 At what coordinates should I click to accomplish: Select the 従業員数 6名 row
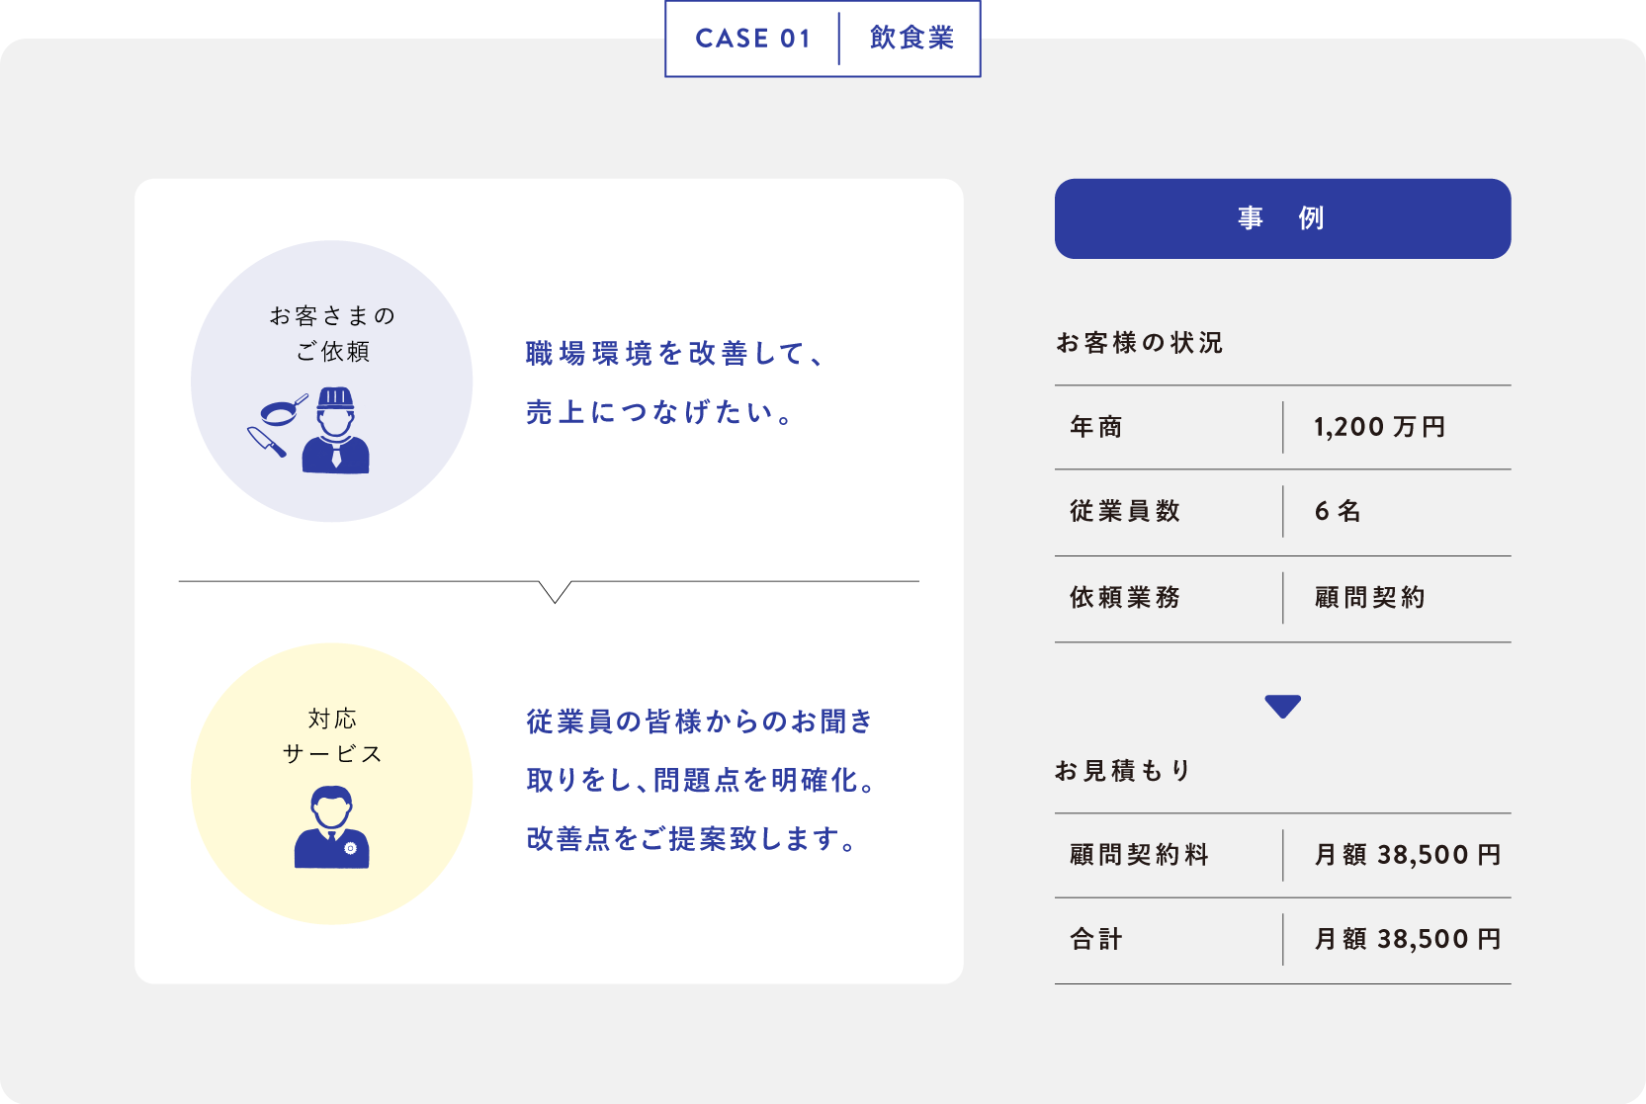coord(1282,511)
